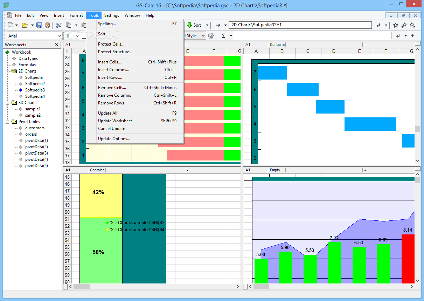Image resolution: width=424 pixels, height=301 pixels.
Task: Open the Style combo box dropdown
Action: [203, 36]
